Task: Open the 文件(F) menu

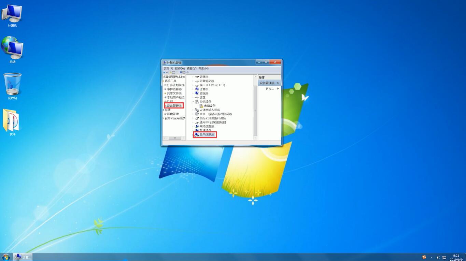Action: pyautogui.click(x=168, y=69)
